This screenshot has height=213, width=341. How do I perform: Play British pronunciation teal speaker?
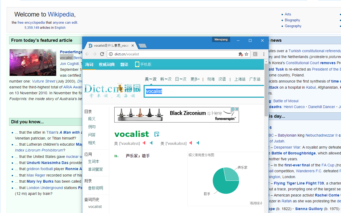[x=151, y=143]
